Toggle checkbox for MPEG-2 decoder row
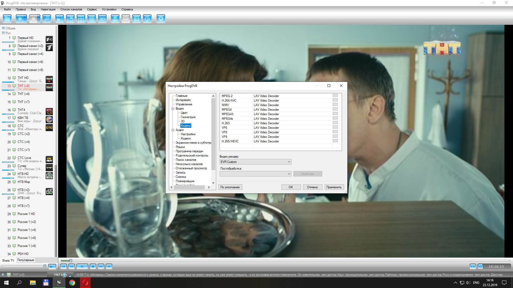 (335, 95)
